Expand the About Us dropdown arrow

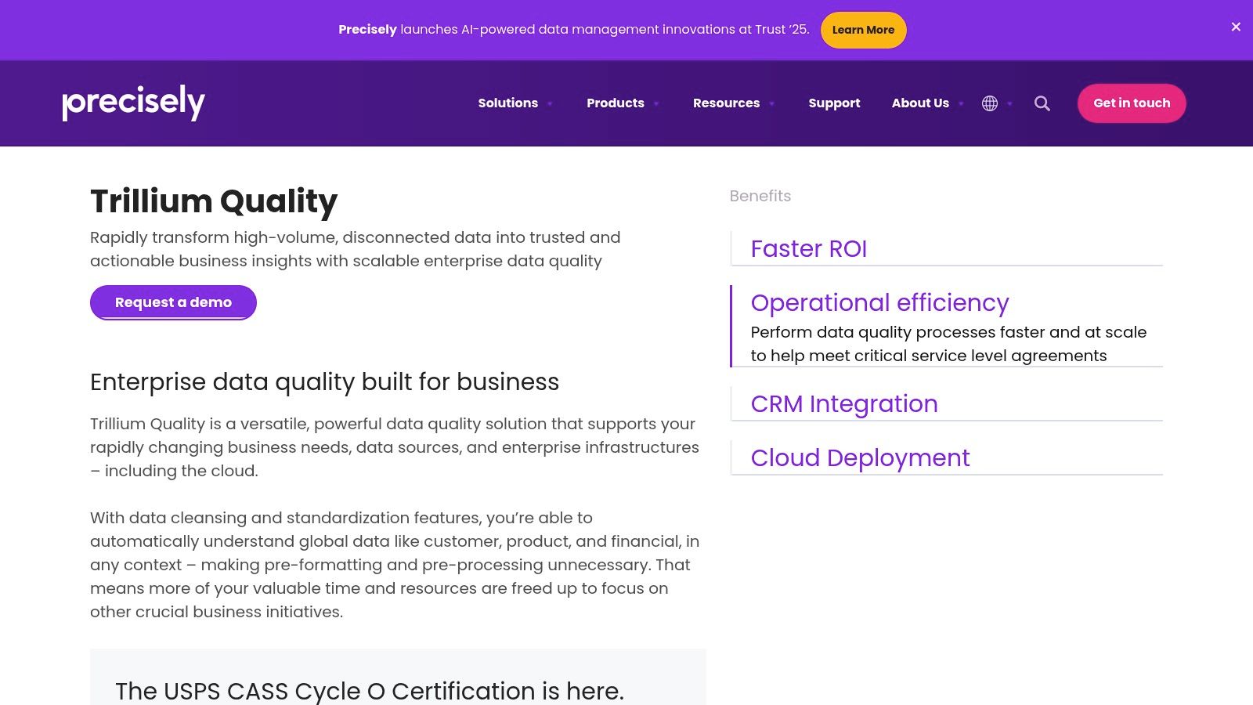coord(961,103)
